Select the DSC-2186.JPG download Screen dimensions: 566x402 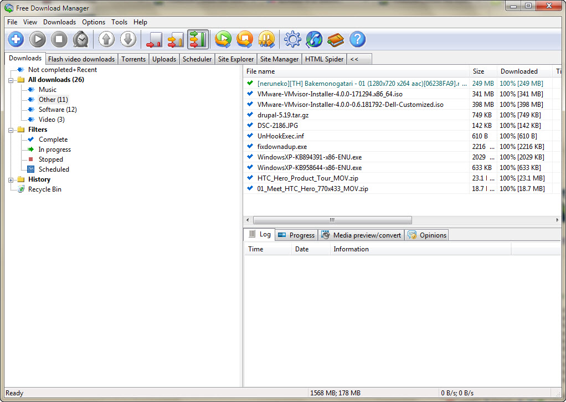[x=402, y=126]
